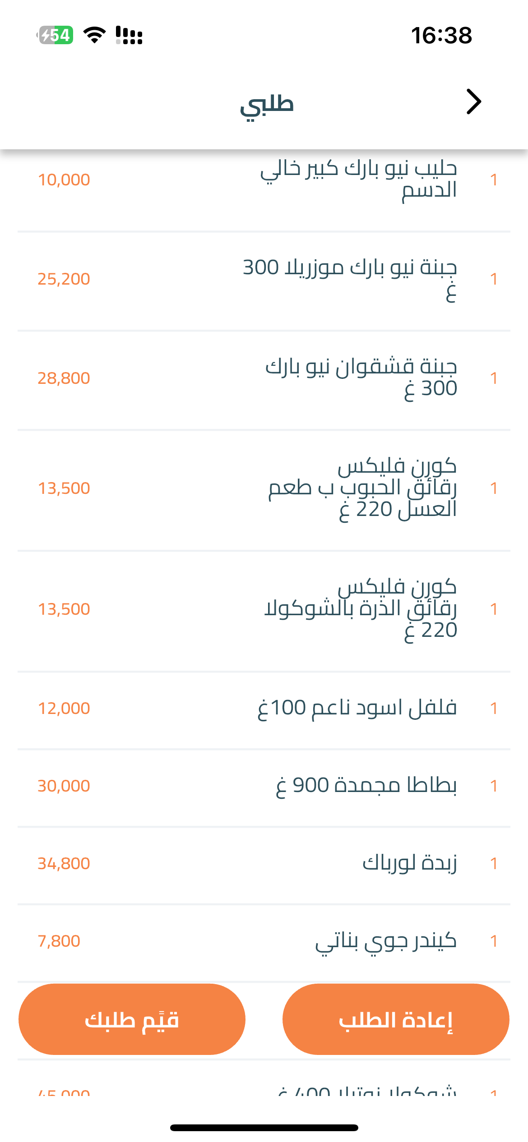Tap the cellular signal bars icon
The image size is (528, 1142).
(129, 35)
